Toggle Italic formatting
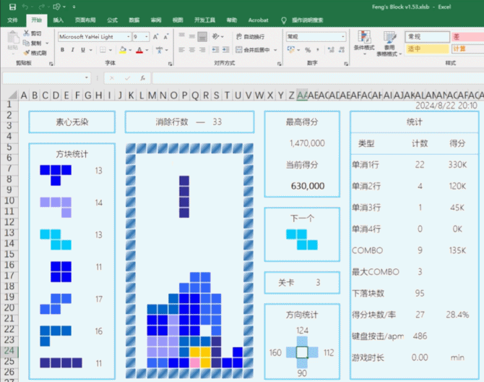 (72, 50)
